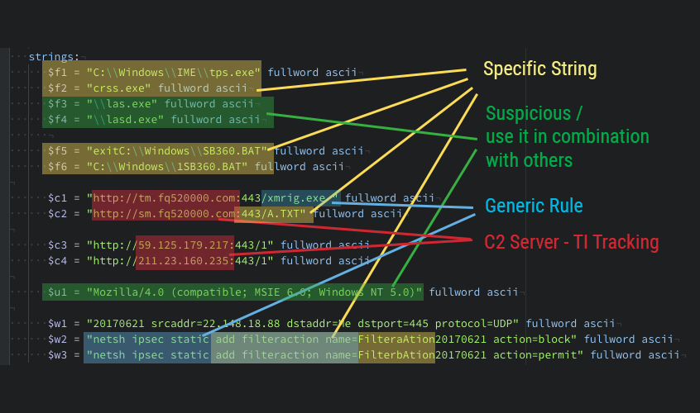Select the IP address 59.125.179.217
This screenshot has height=413, width=700.
coord(184,245)
